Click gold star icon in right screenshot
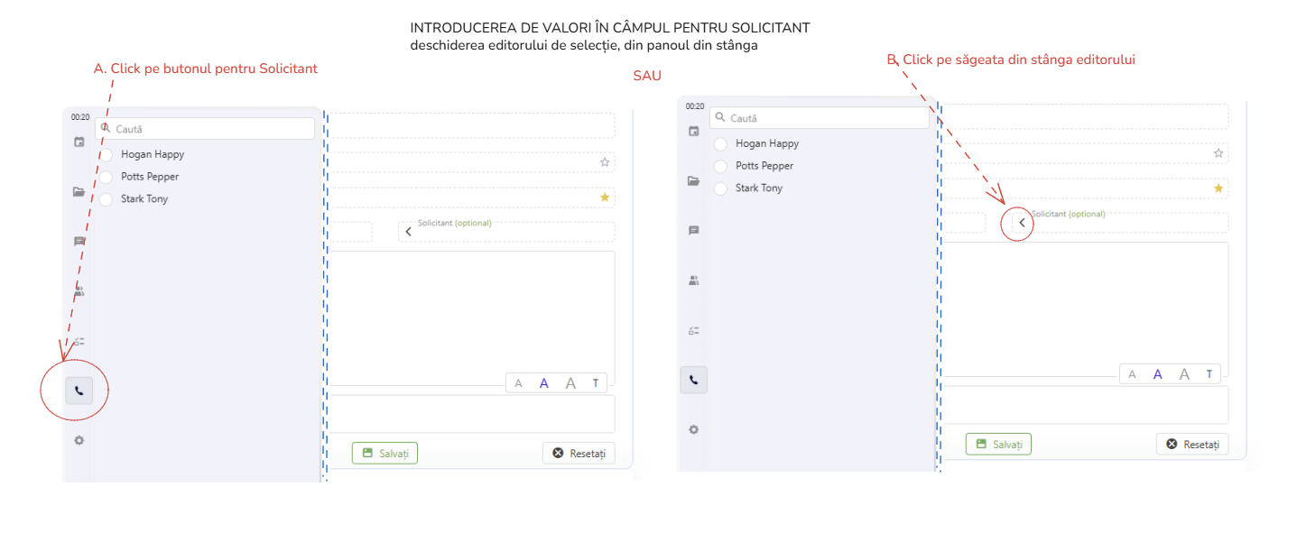 click(x=1218, y=188)
